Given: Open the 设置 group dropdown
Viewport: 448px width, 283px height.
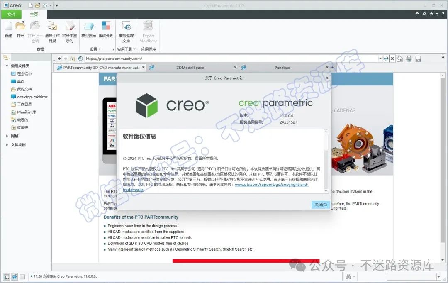Looking at the screenshot, I should coord(95,49).
